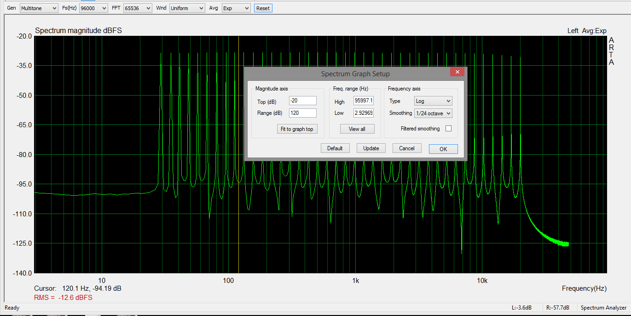Open the Gen signal type dropdown
Viewport: 631px width, 316px height.
click(x=39, y=8)
